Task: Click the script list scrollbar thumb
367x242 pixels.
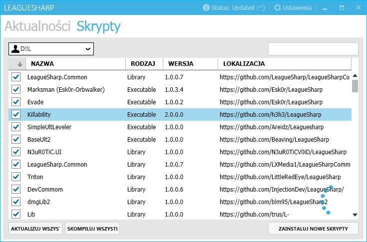Action: click(355, 86)
